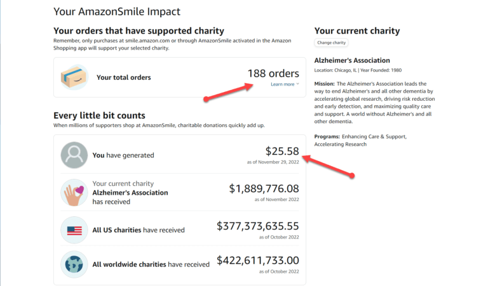This screenshot has width=488, height=286.
Task: Click the Amazon box package icon
Action: tap(74, 77)
